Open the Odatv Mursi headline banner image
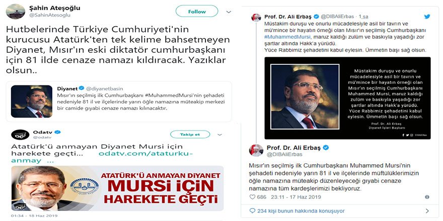The image size is (443, 221). tap(117, 188)
